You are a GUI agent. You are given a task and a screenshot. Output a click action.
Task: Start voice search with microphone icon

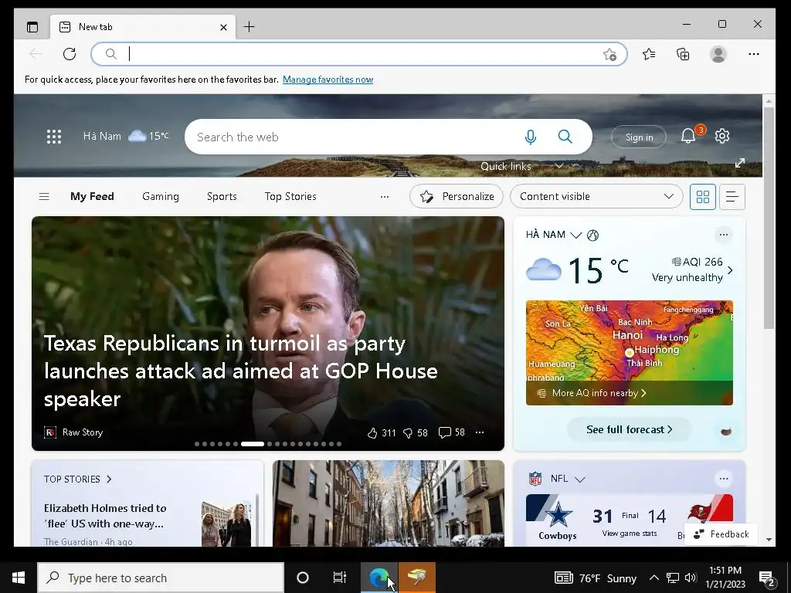[530, 137]
